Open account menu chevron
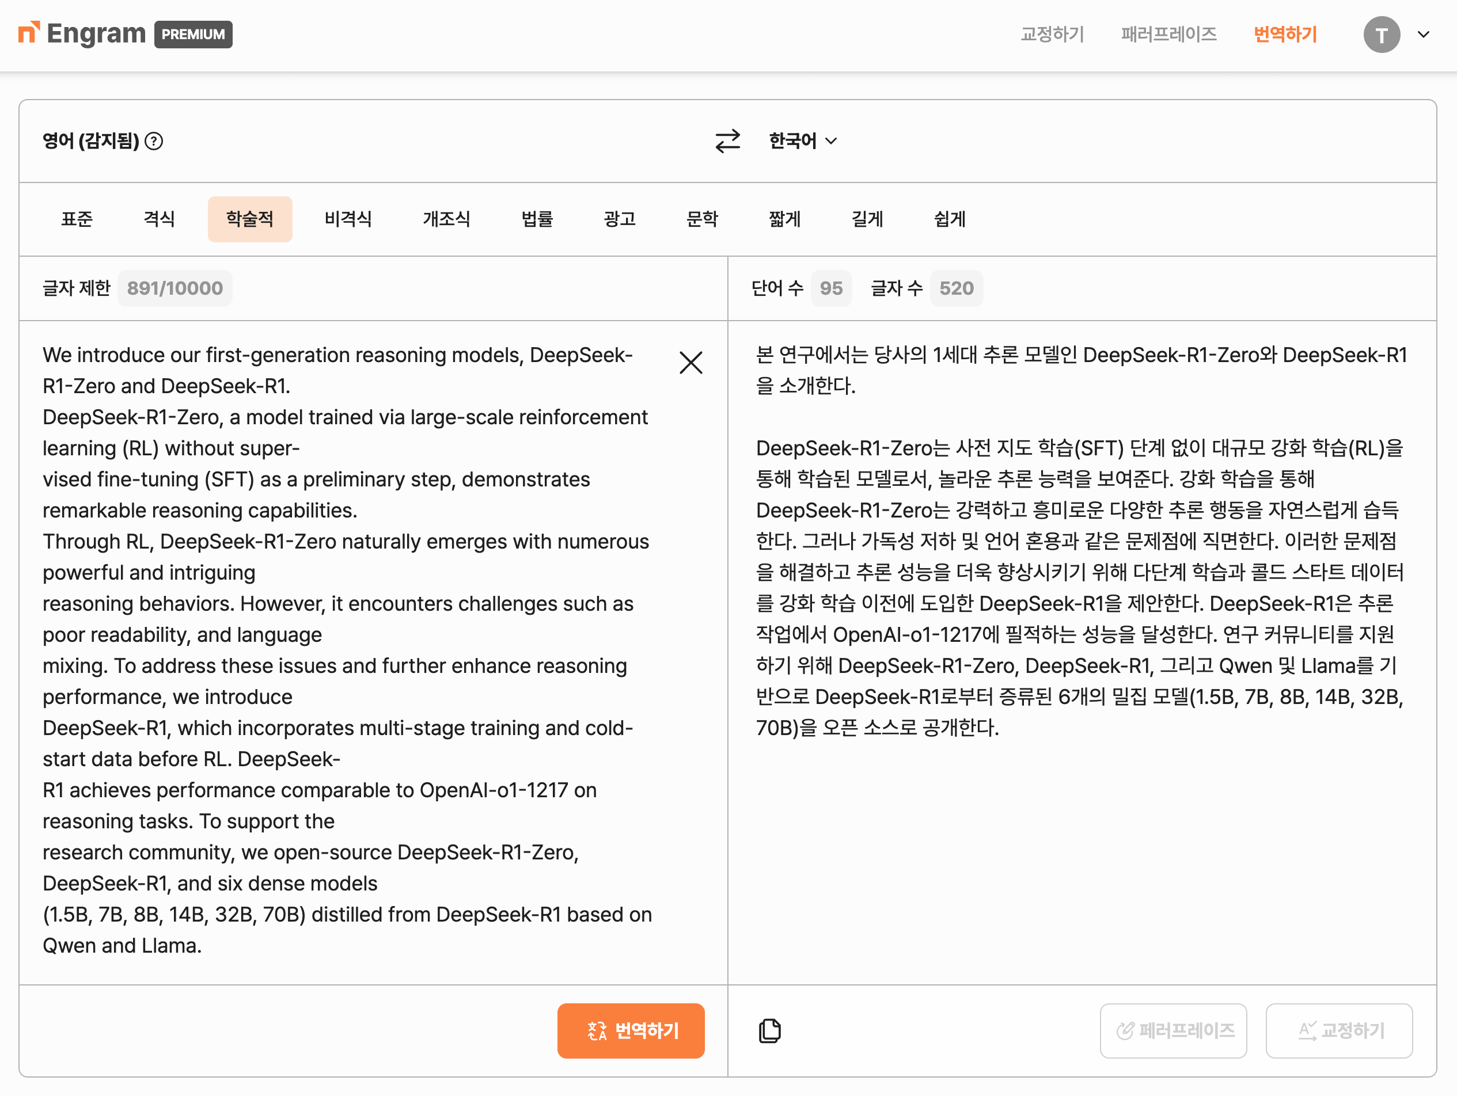 1423,34
